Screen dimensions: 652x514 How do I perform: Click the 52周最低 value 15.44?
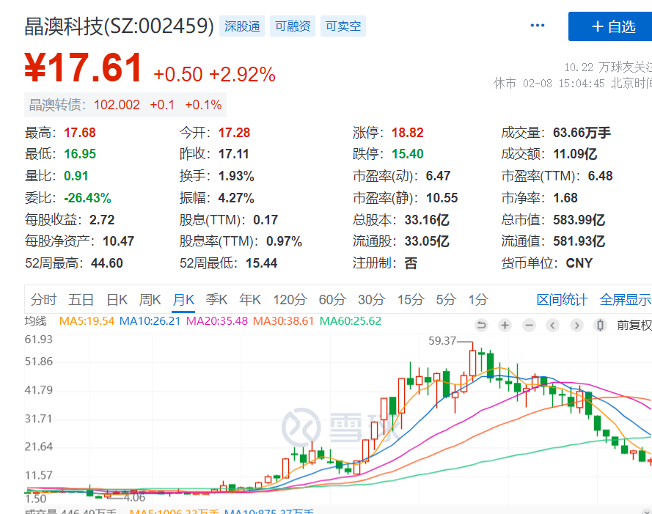pyautogui.click(x=261, y=263)
